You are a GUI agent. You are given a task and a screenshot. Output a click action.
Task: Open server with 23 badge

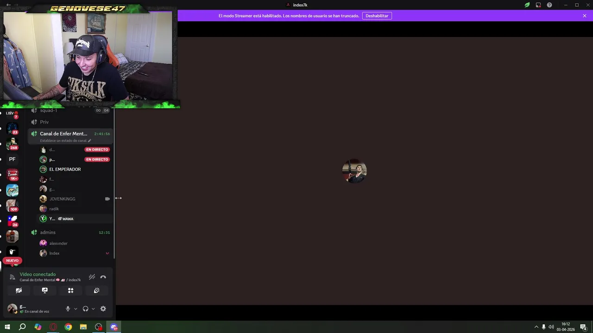[12, 129]
